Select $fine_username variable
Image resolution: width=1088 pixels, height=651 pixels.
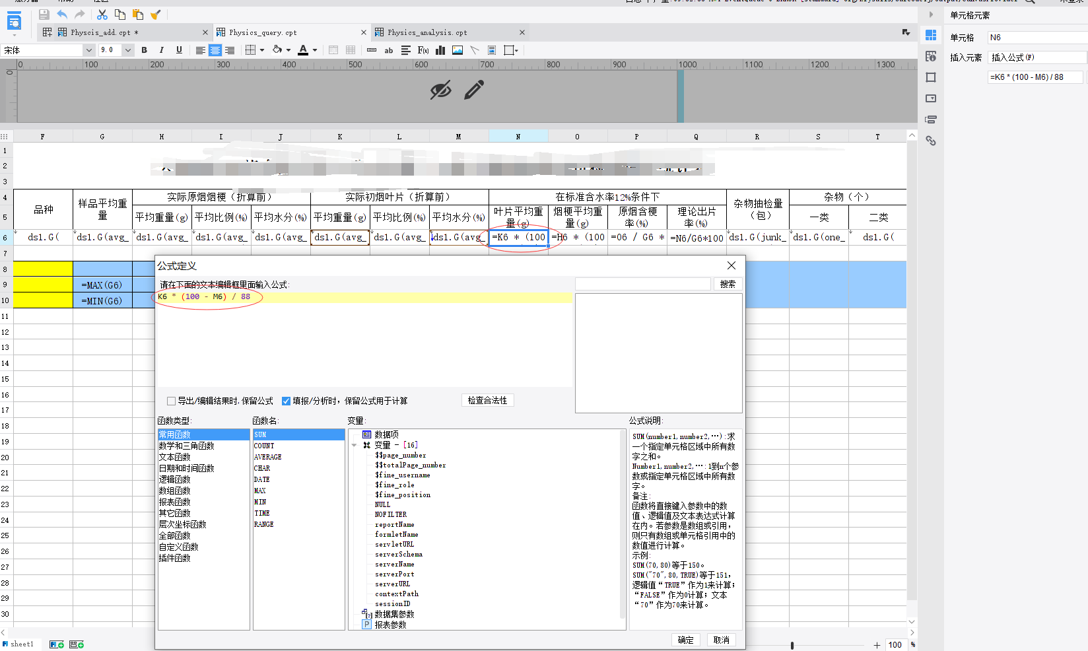[402, 475]
